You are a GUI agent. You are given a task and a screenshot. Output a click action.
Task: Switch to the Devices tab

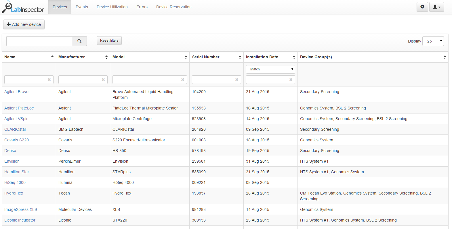click(60, 7)
